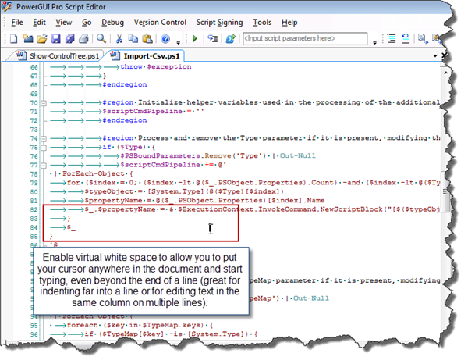Open the Debug menu

(112, 23)
